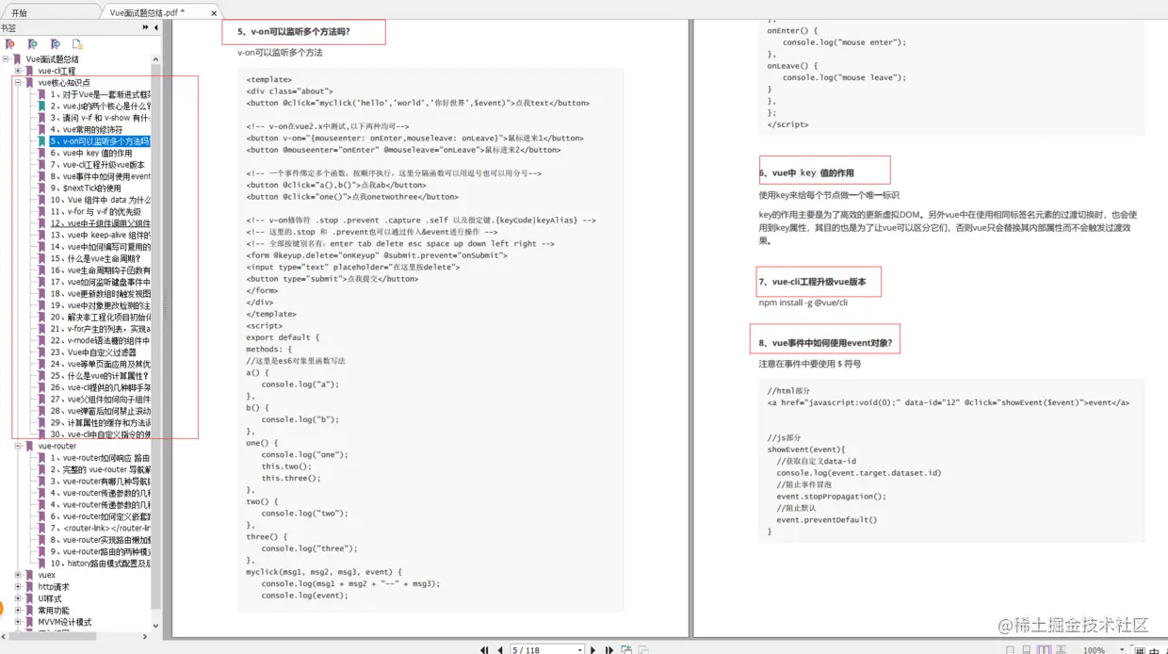
Task: Open bookmark 1、对于Vue是一套渐进式框架
Action: (100, 94)
